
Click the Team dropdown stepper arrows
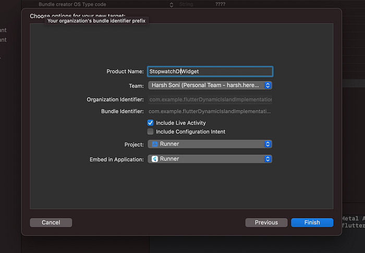pyautogui.click(x=267, y=85)
